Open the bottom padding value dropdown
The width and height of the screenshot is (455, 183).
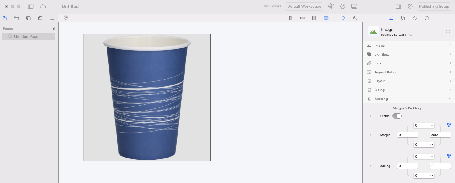point(424,176)
